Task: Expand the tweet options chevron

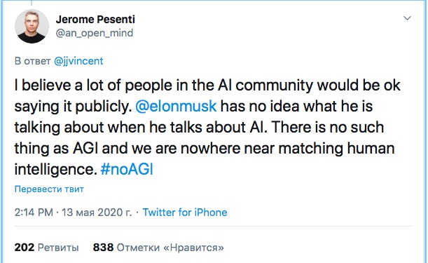Action: (x=407, y=18)
